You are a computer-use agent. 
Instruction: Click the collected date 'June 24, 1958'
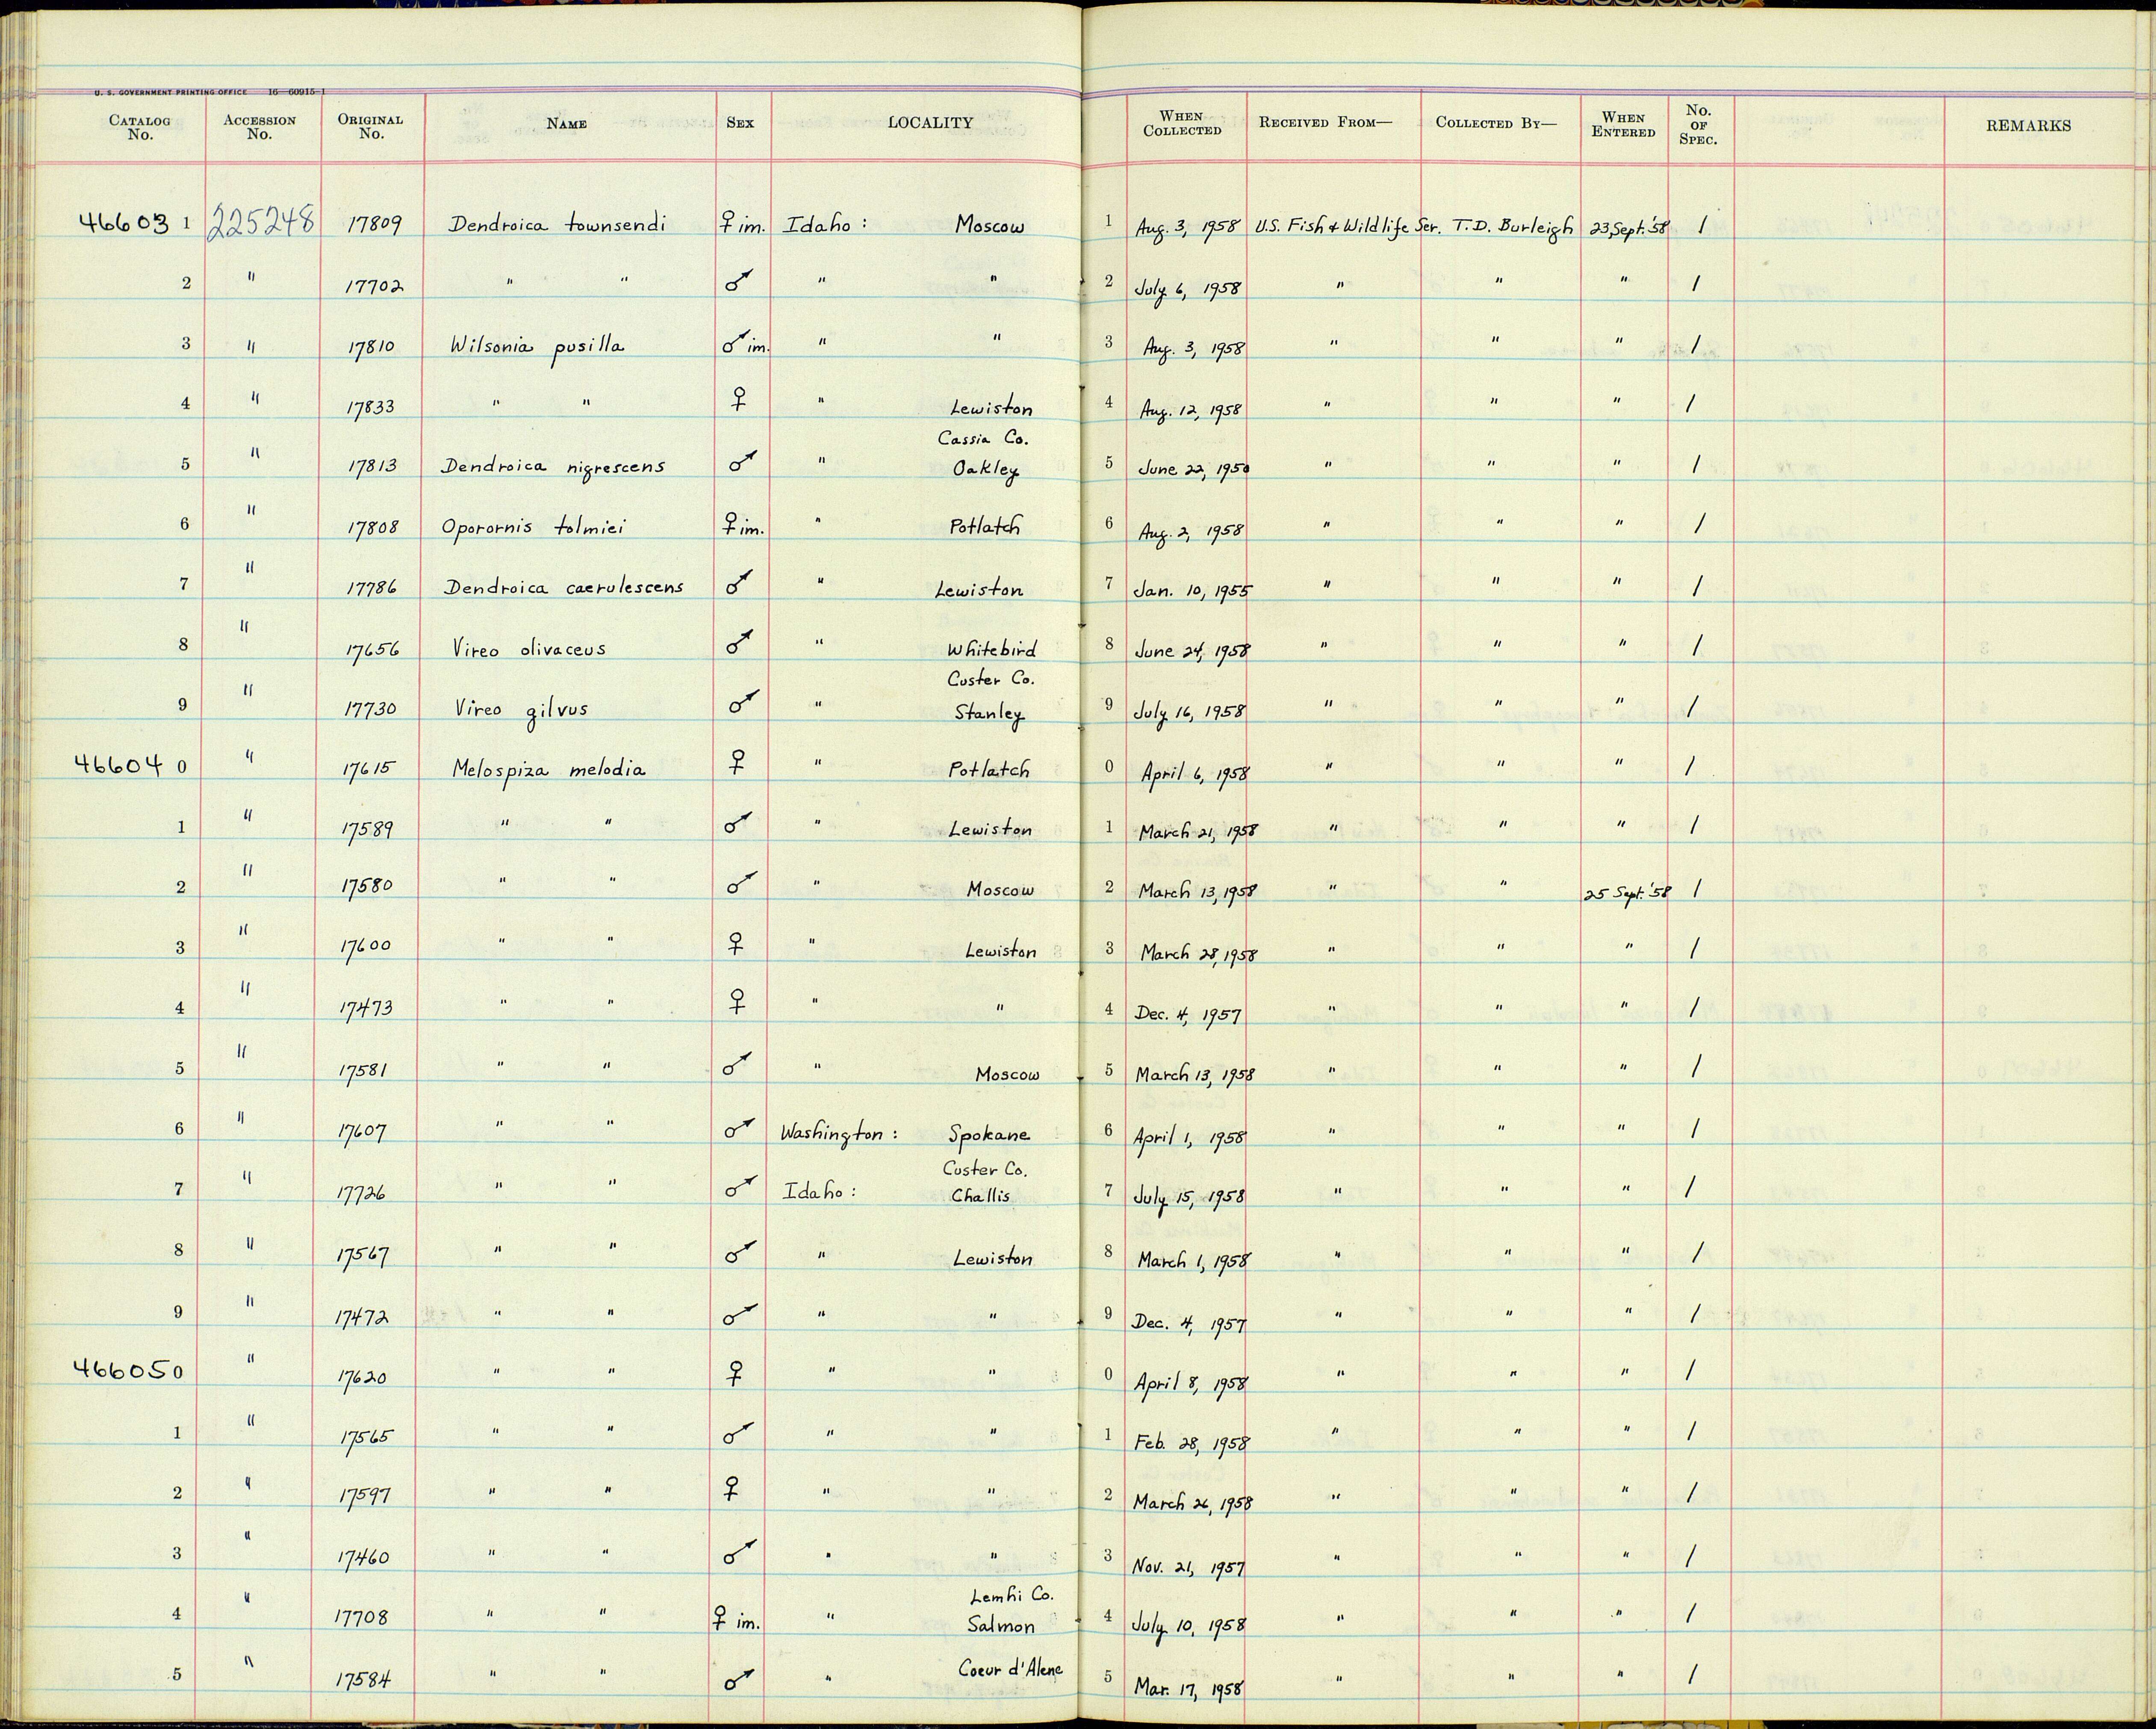[1191, 650]
